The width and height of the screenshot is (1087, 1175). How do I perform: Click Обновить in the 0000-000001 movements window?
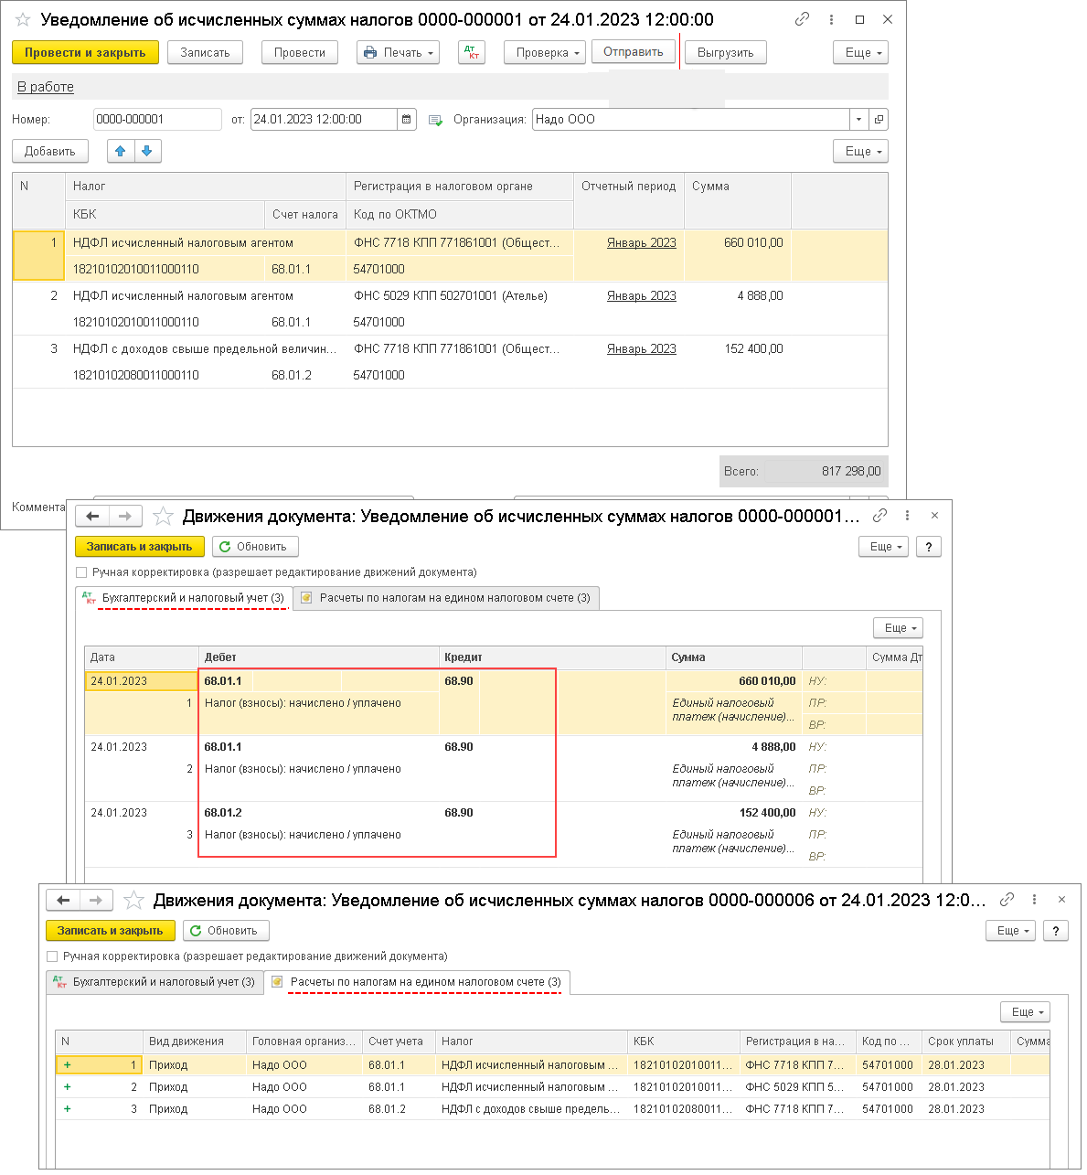click(x=255, y=546)
